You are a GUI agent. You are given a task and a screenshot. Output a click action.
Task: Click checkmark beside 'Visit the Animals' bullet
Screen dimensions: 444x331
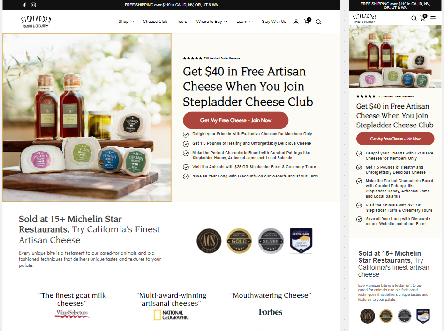coord(186,167)
